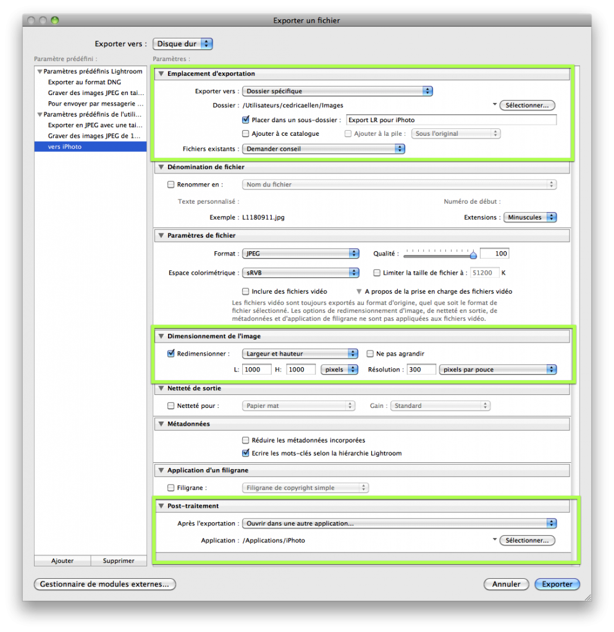Collapse the Post-traitement section triangle
The image size is (614, 632).
coord(161,506)
